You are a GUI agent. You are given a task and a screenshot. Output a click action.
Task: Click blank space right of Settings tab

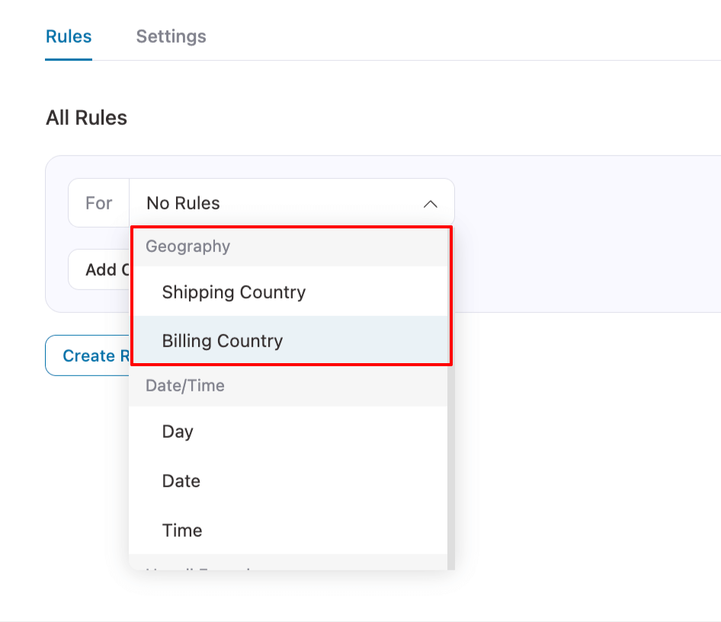pos(457,37)
